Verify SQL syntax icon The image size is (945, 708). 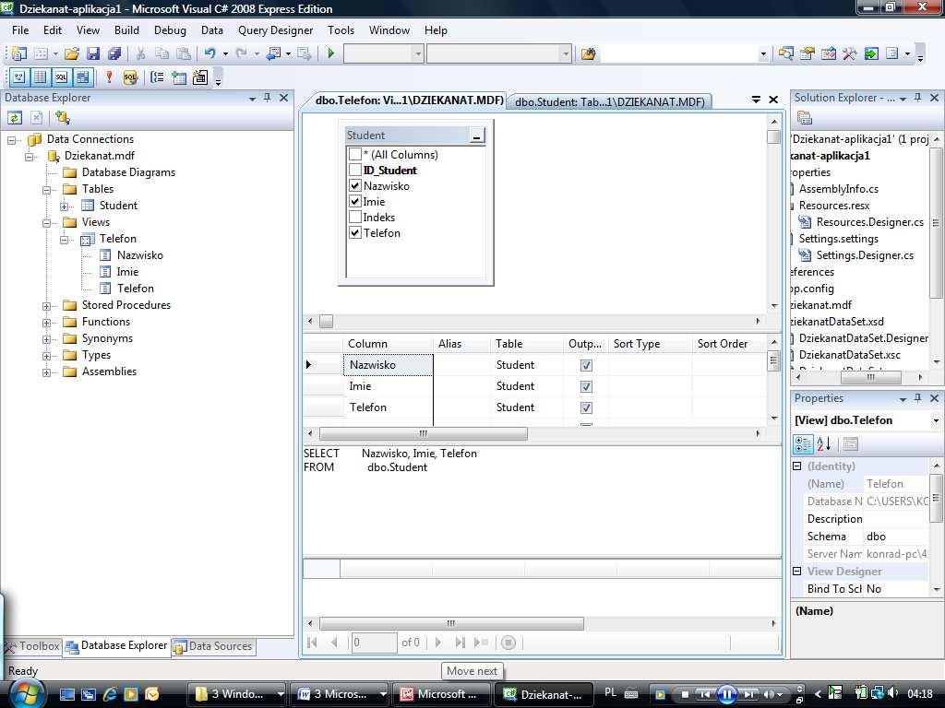tap(130, 77)
